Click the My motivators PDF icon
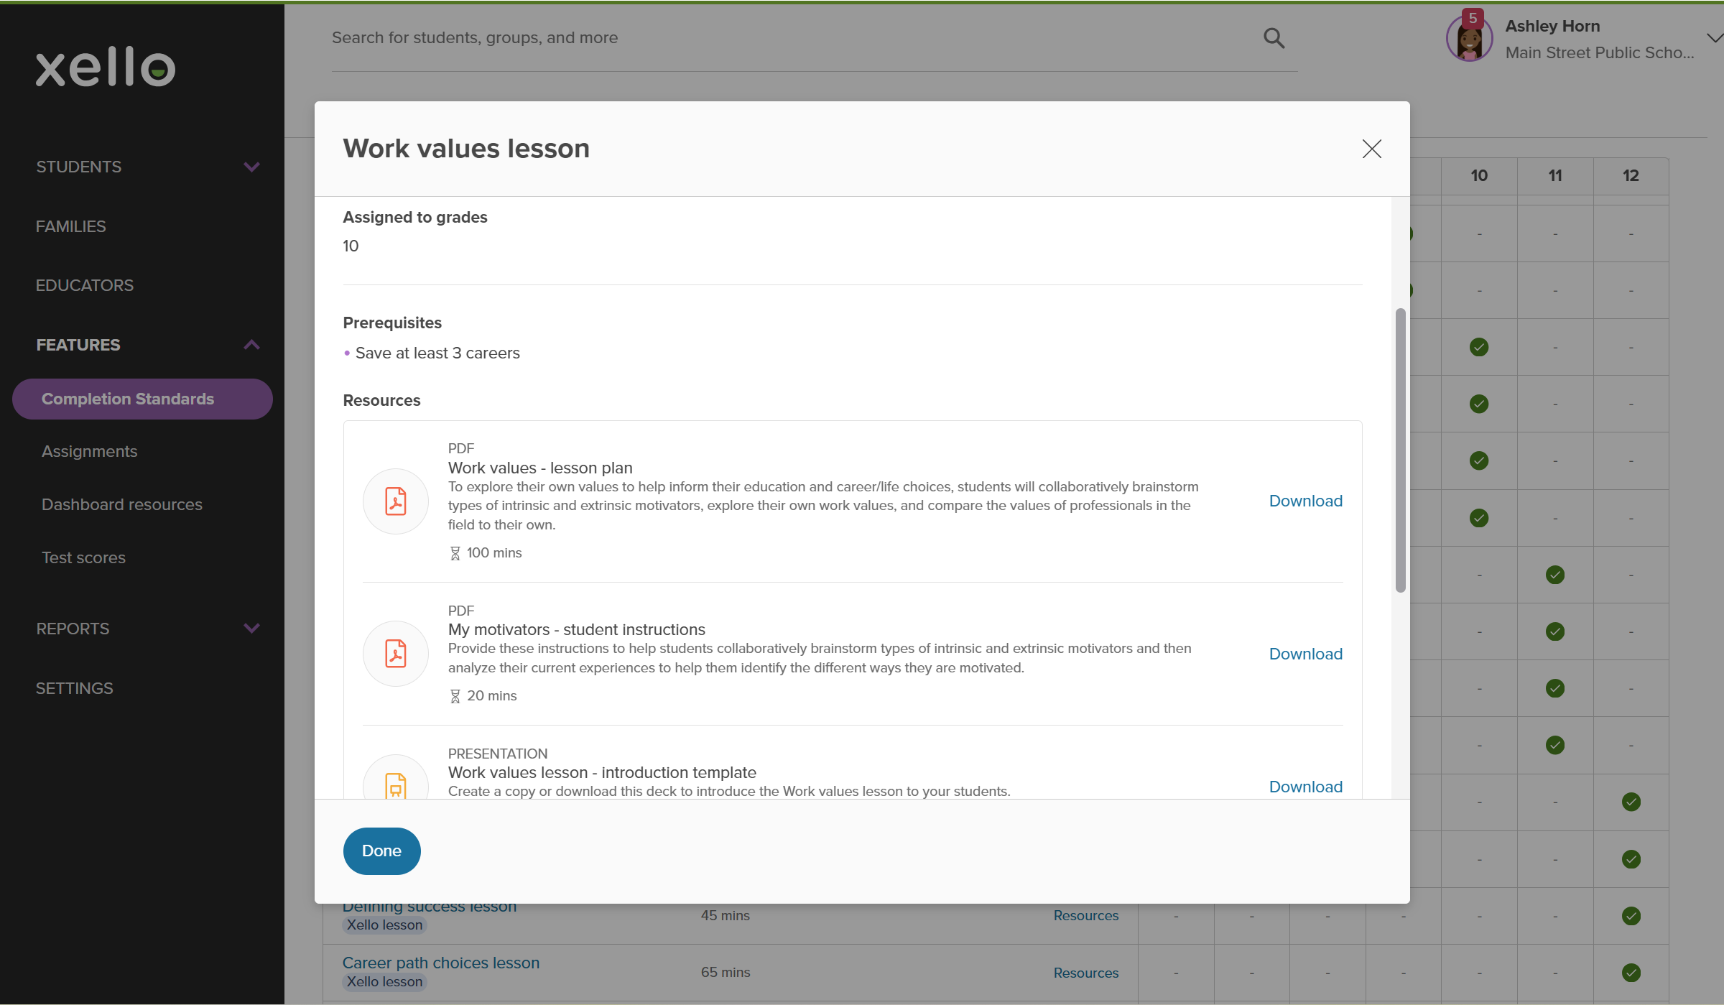The image size is (1724, 1005). click(x=396, y=654)
